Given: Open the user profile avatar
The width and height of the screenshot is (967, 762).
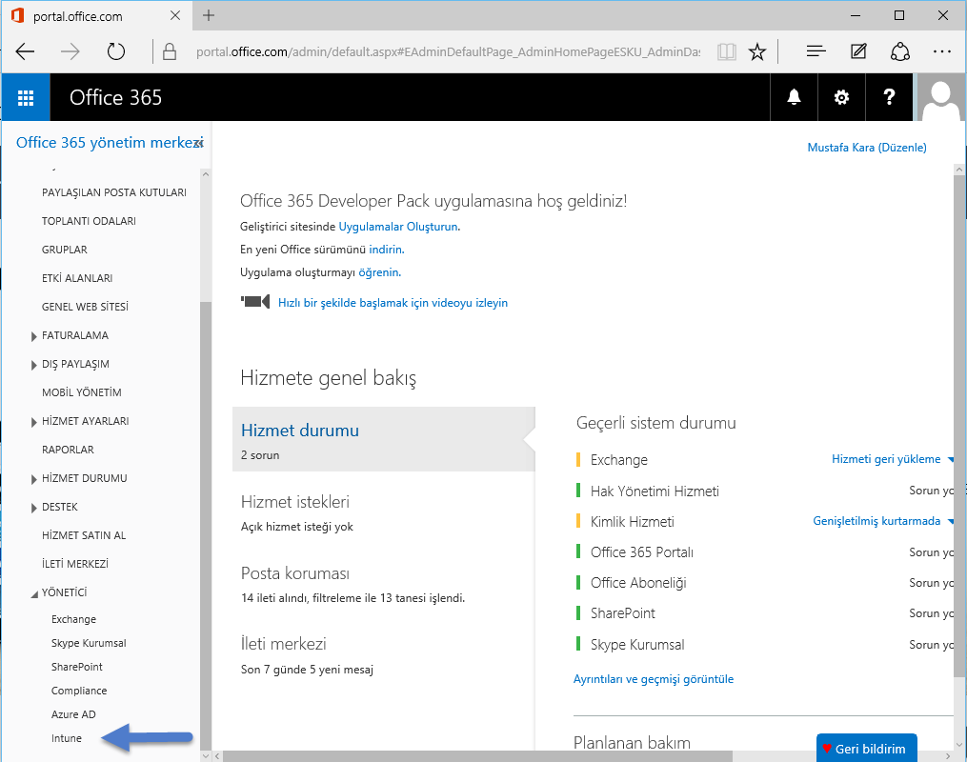Looking at the screenshot, I should click(940, 99).
